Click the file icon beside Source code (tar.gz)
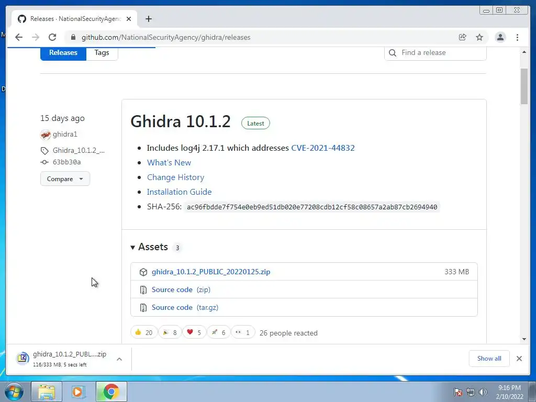This screenshot has width=536, height=402. point(143,308)
